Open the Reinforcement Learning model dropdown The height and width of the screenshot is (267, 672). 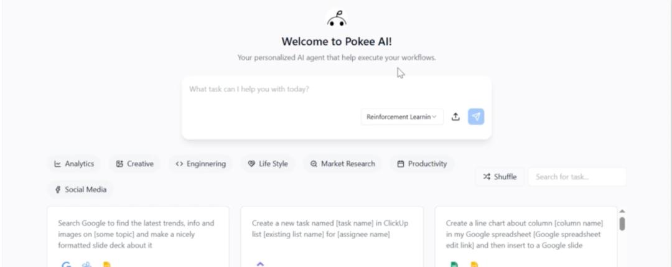click(402, 116)
